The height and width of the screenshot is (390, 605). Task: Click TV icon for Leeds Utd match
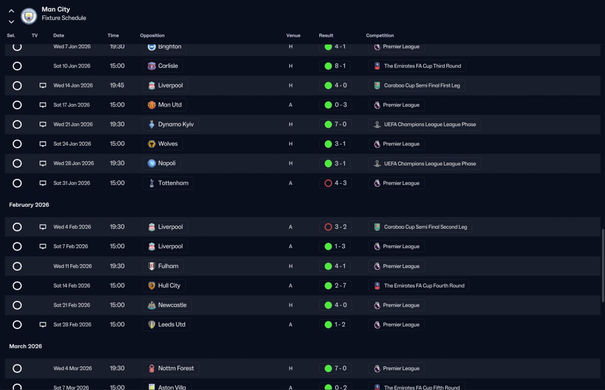point(43,325)
